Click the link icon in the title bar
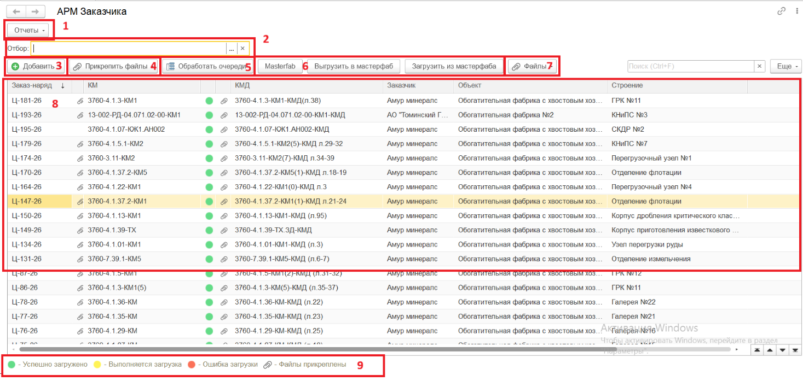This screenshot has width=803, height=381. coord(781,11)
